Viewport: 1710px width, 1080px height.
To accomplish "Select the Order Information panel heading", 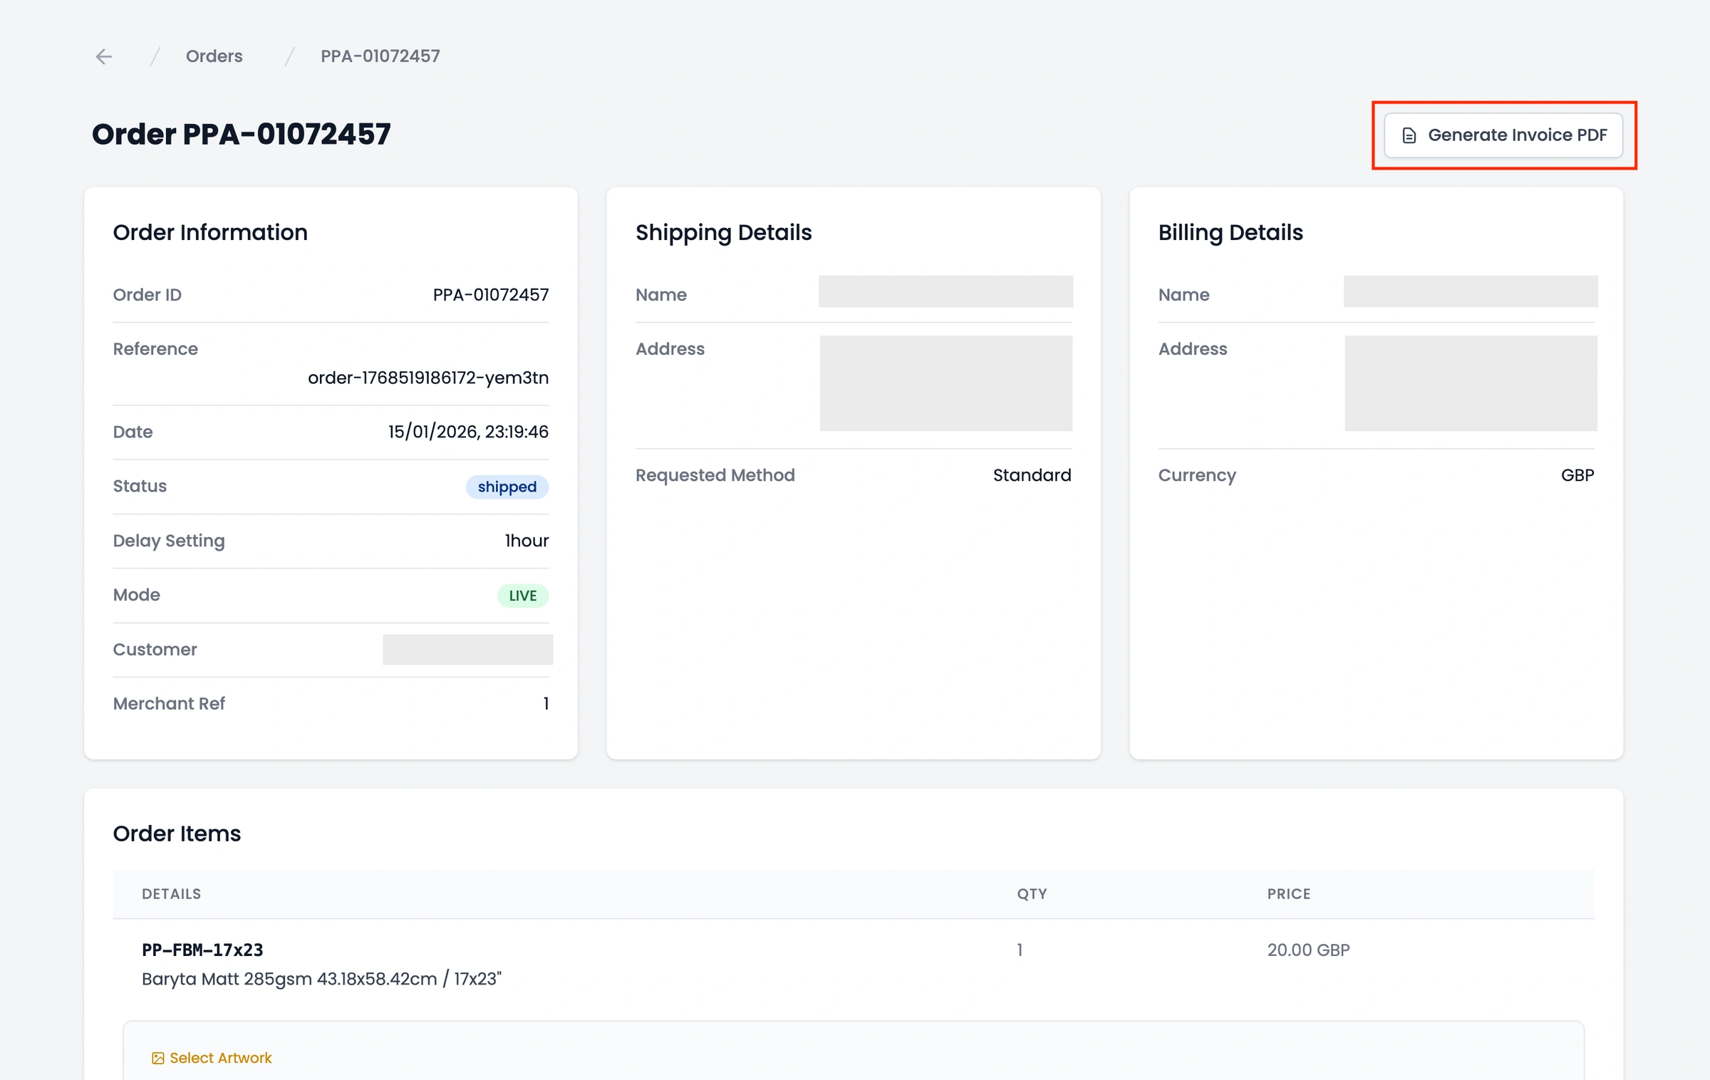I will 210,232.
